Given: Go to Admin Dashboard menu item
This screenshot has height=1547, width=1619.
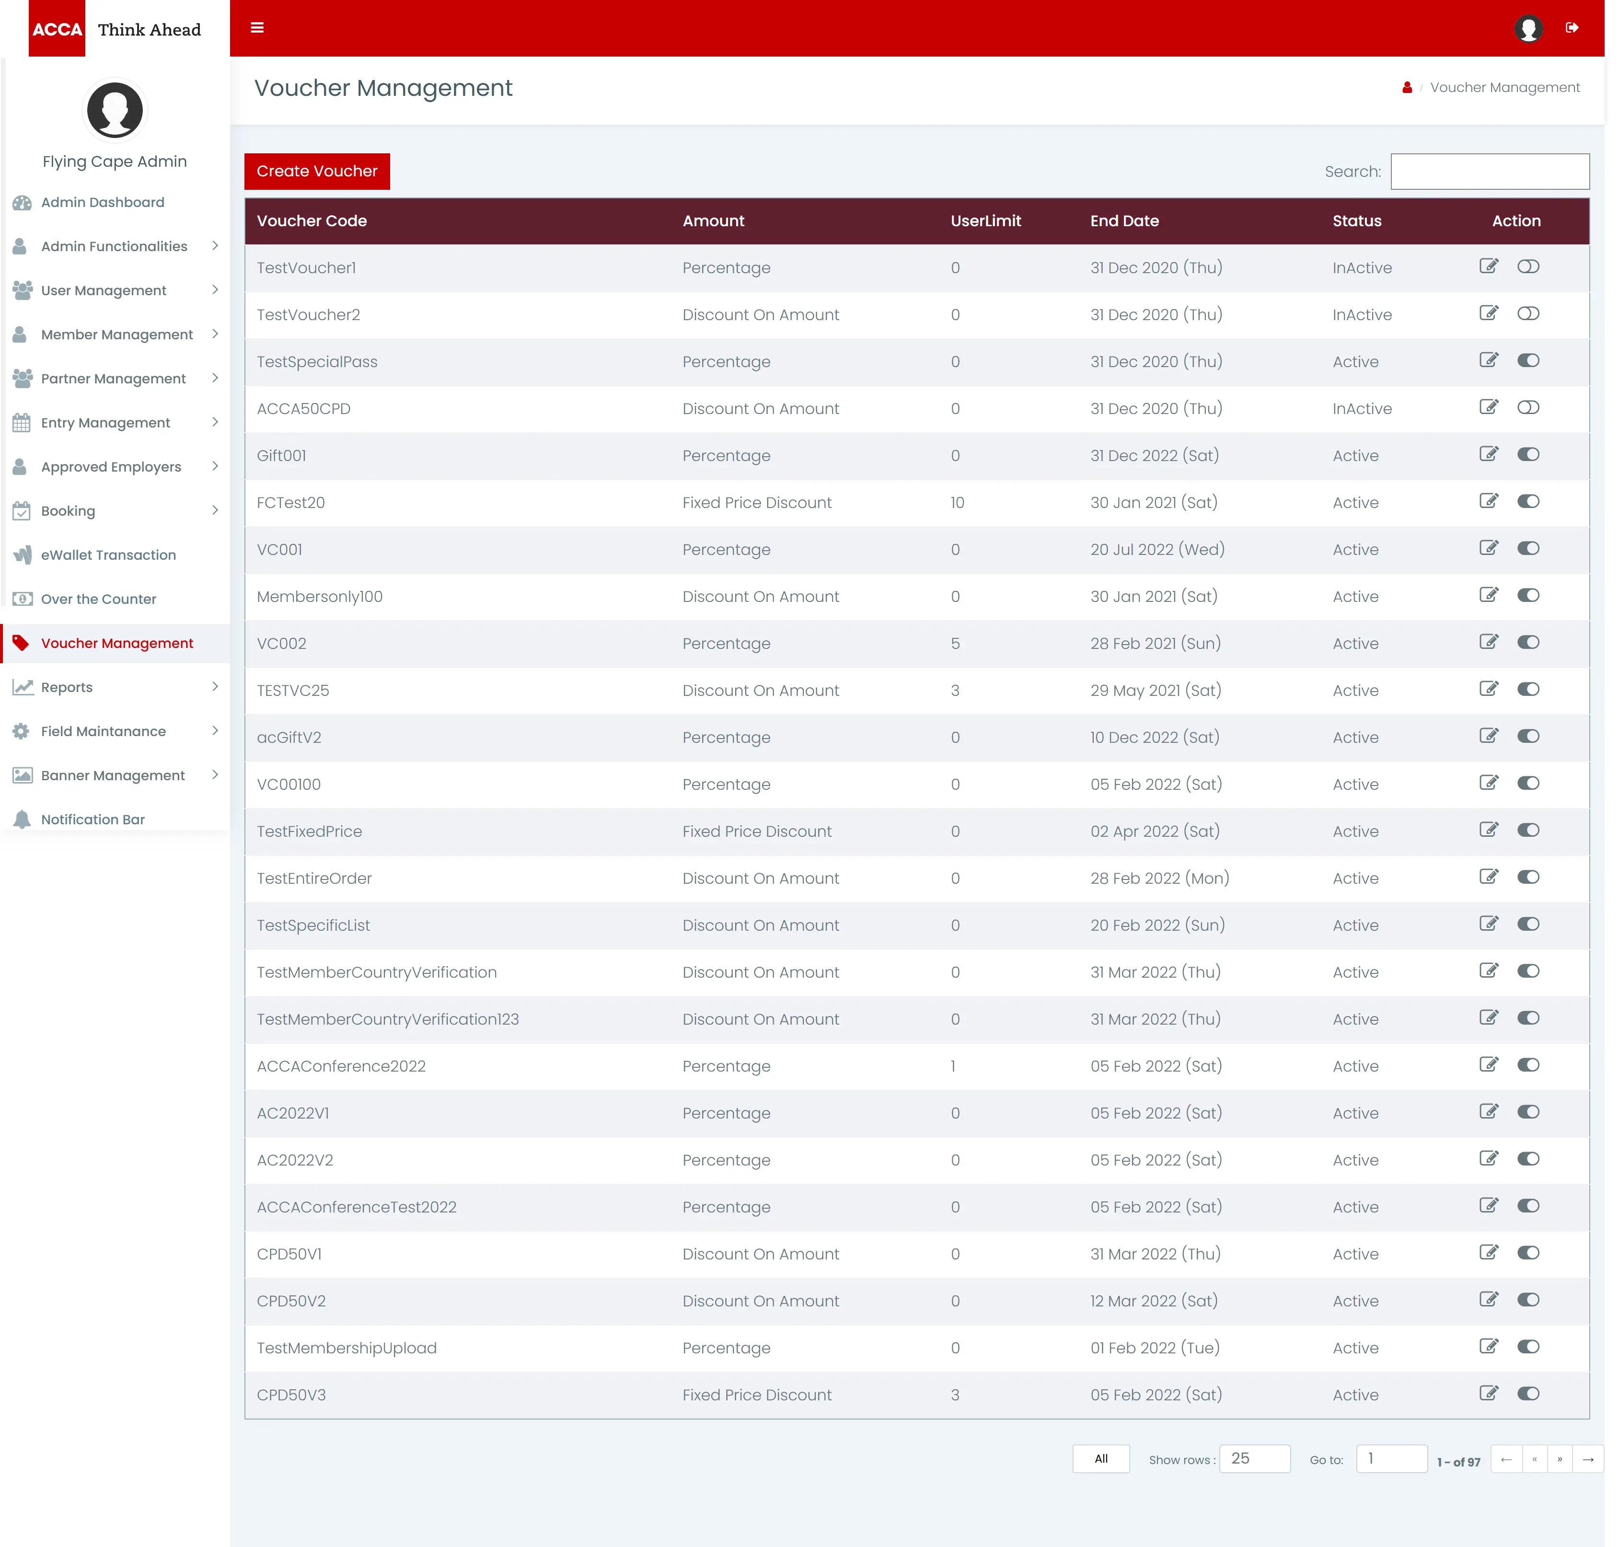Looking at the screenshot, I should pyautogui.click(x=102, y=202).
